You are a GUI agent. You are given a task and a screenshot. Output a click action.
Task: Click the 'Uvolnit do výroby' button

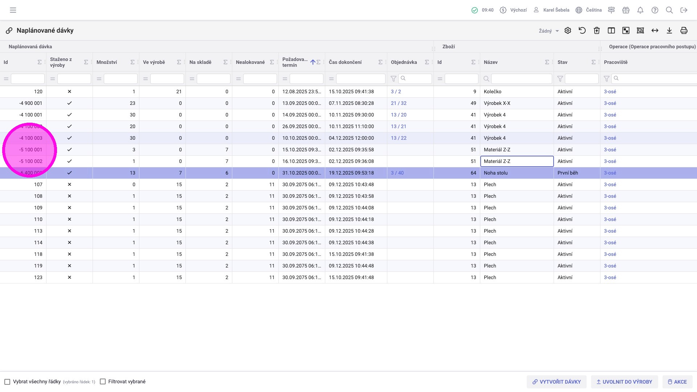click(624, 382)
